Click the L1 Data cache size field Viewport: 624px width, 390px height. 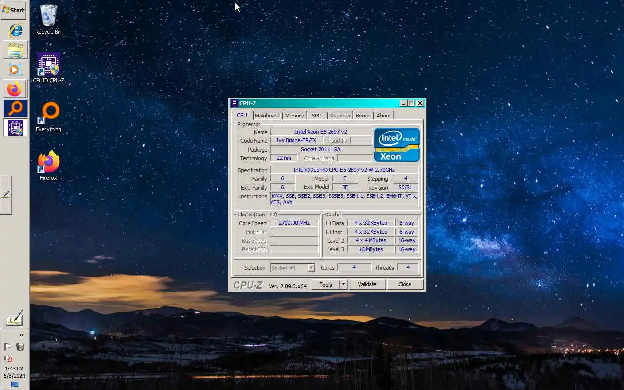(x=370, y=223)
